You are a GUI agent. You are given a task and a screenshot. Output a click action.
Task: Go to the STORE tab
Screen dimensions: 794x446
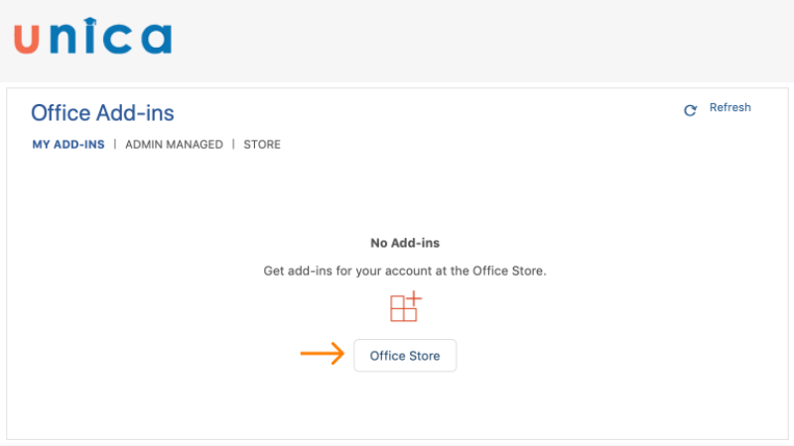(x=262, y=145)
